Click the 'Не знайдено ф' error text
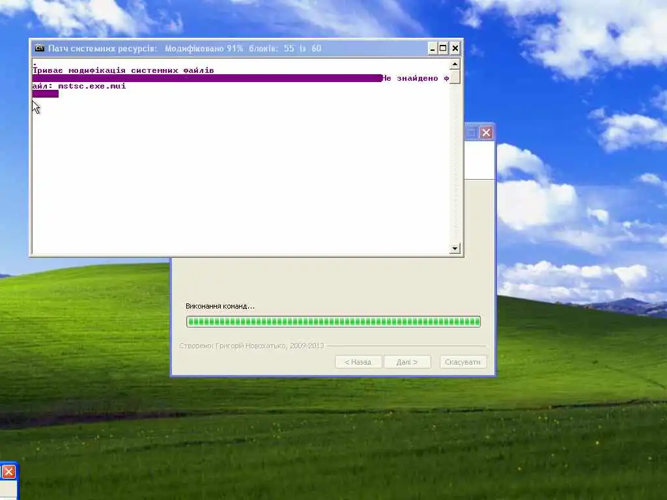Viewport: 667px width, 500px height. (416, 78)
